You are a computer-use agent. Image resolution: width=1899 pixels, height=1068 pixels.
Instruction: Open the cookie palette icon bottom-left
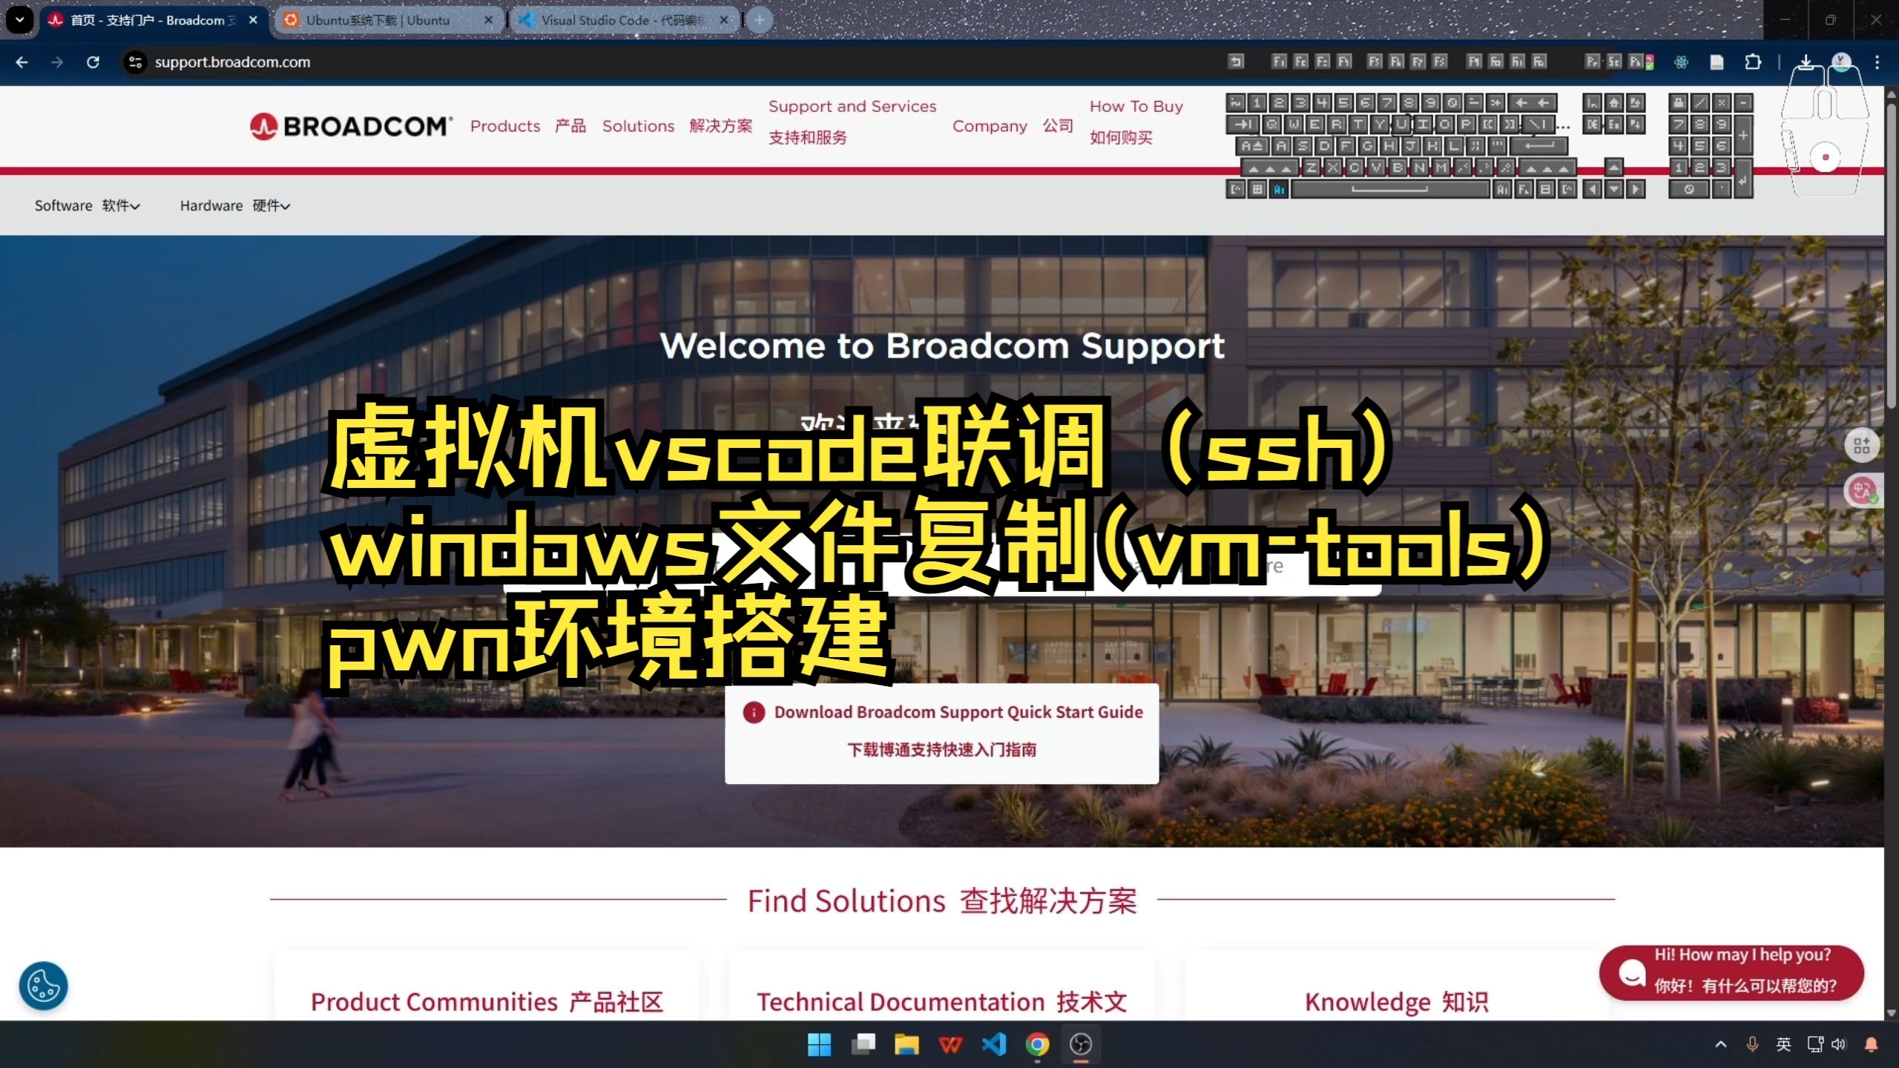[x=42, y=986]
